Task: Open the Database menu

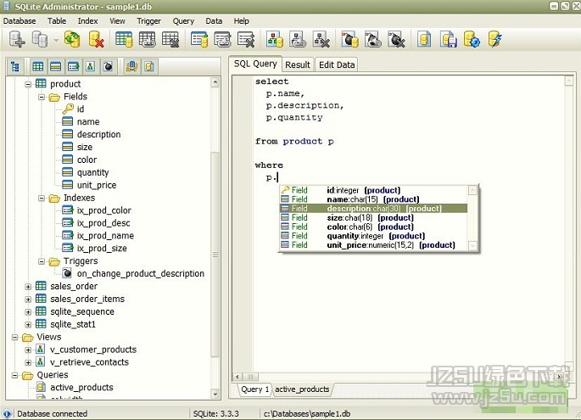Action: coord(20,21)
